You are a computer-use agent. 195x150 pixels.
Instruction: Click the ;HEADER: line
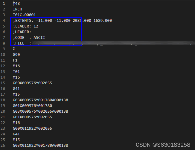coord(22,32)
